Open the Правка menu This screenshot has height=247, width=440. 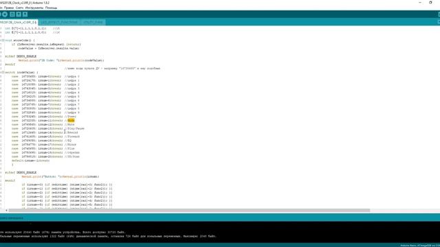(9, 8)
